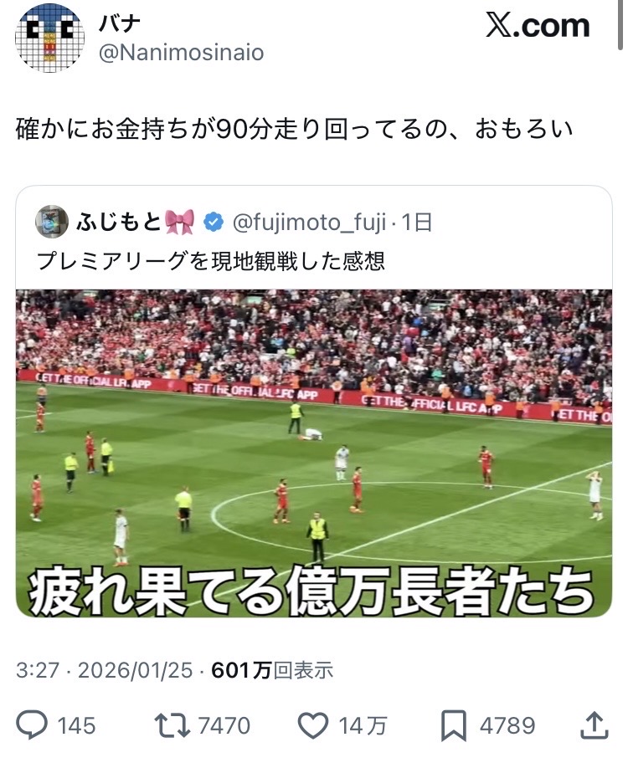Image resolution: width=628 pixels, height=768 pixels.
Task: Click the ふじもと display name
Action: click(x=119, y=223)
